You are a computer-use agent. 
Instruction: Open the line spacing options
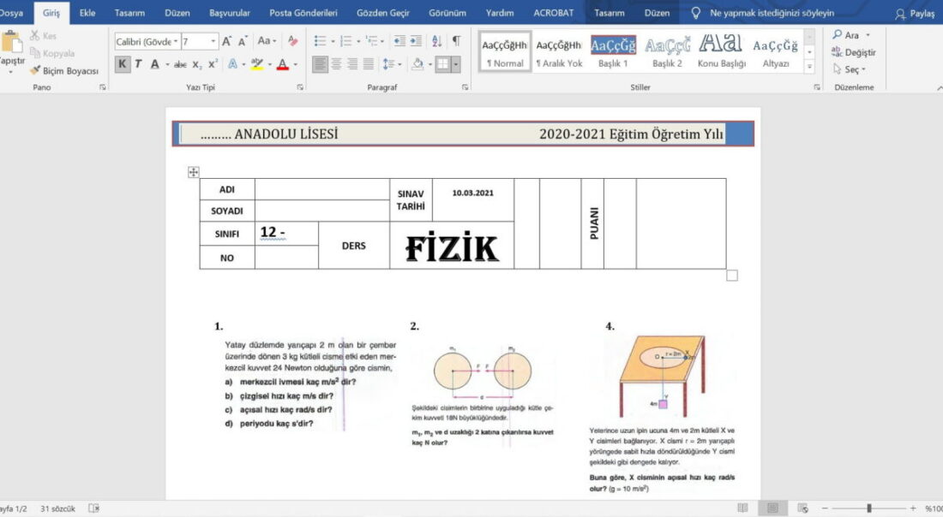click(x=388, y=64)
